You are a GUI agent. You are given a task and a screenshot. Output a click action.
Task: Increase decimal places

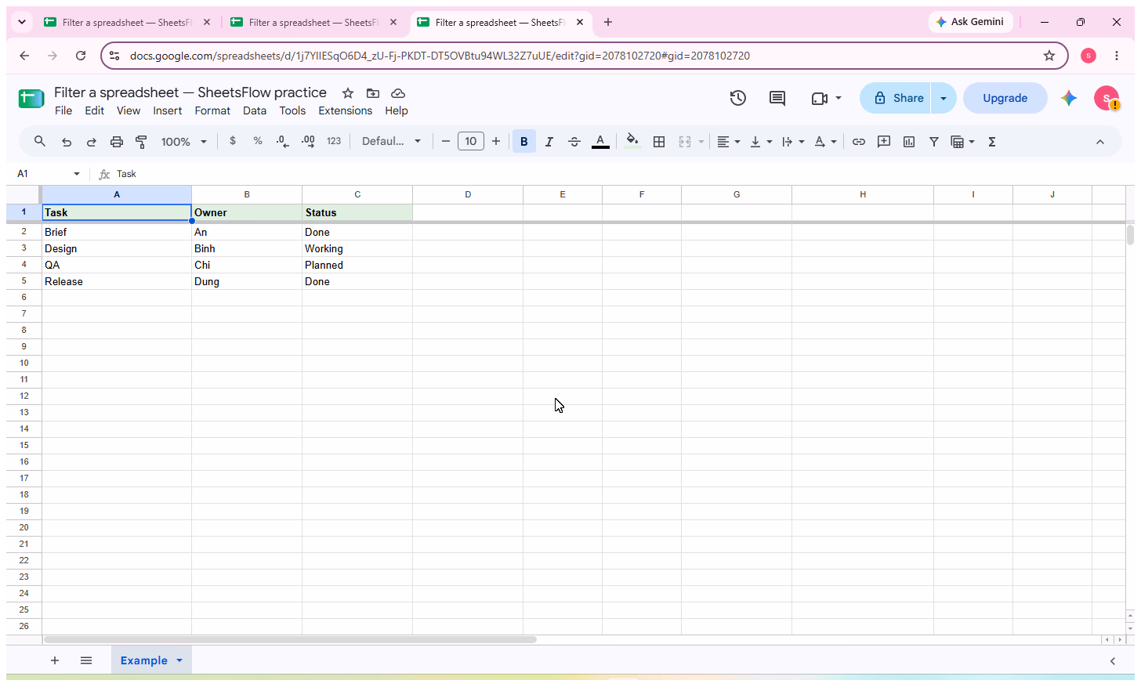pos(308,142)
